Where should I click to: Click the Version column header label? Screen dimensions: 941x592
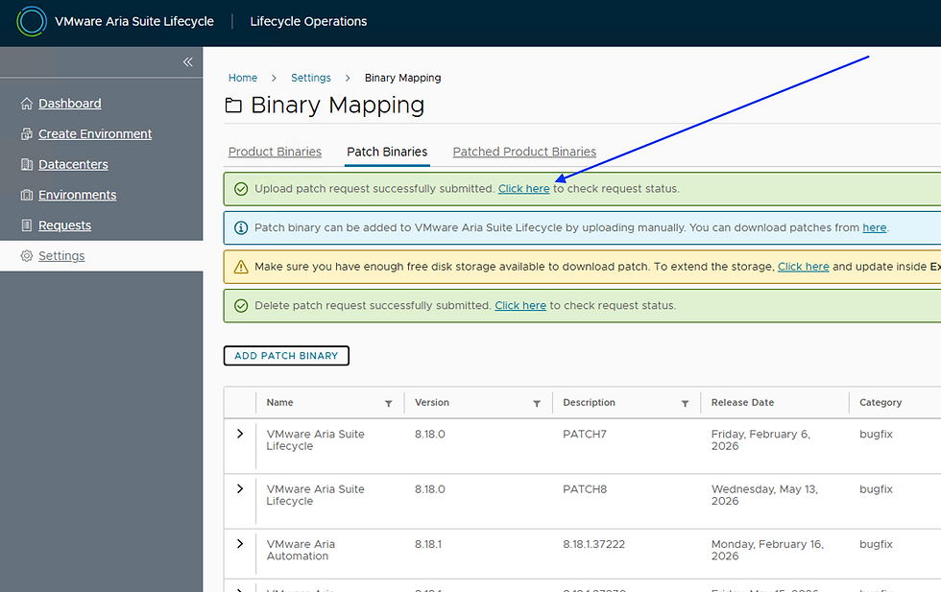click(431, 402)
